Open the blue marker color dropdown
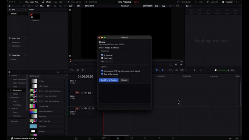 pos(165,70)
